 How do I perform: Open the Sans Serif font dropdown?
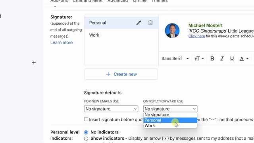pos(175,58)
